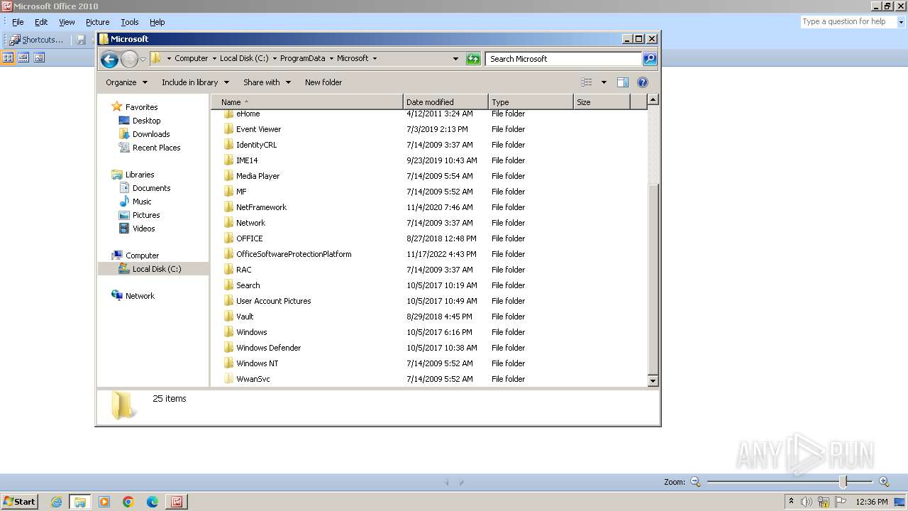The width and height of the screenshot is (908, 511).
Task: Open the recent pages dropdown arrow
Action: point(143,59)
